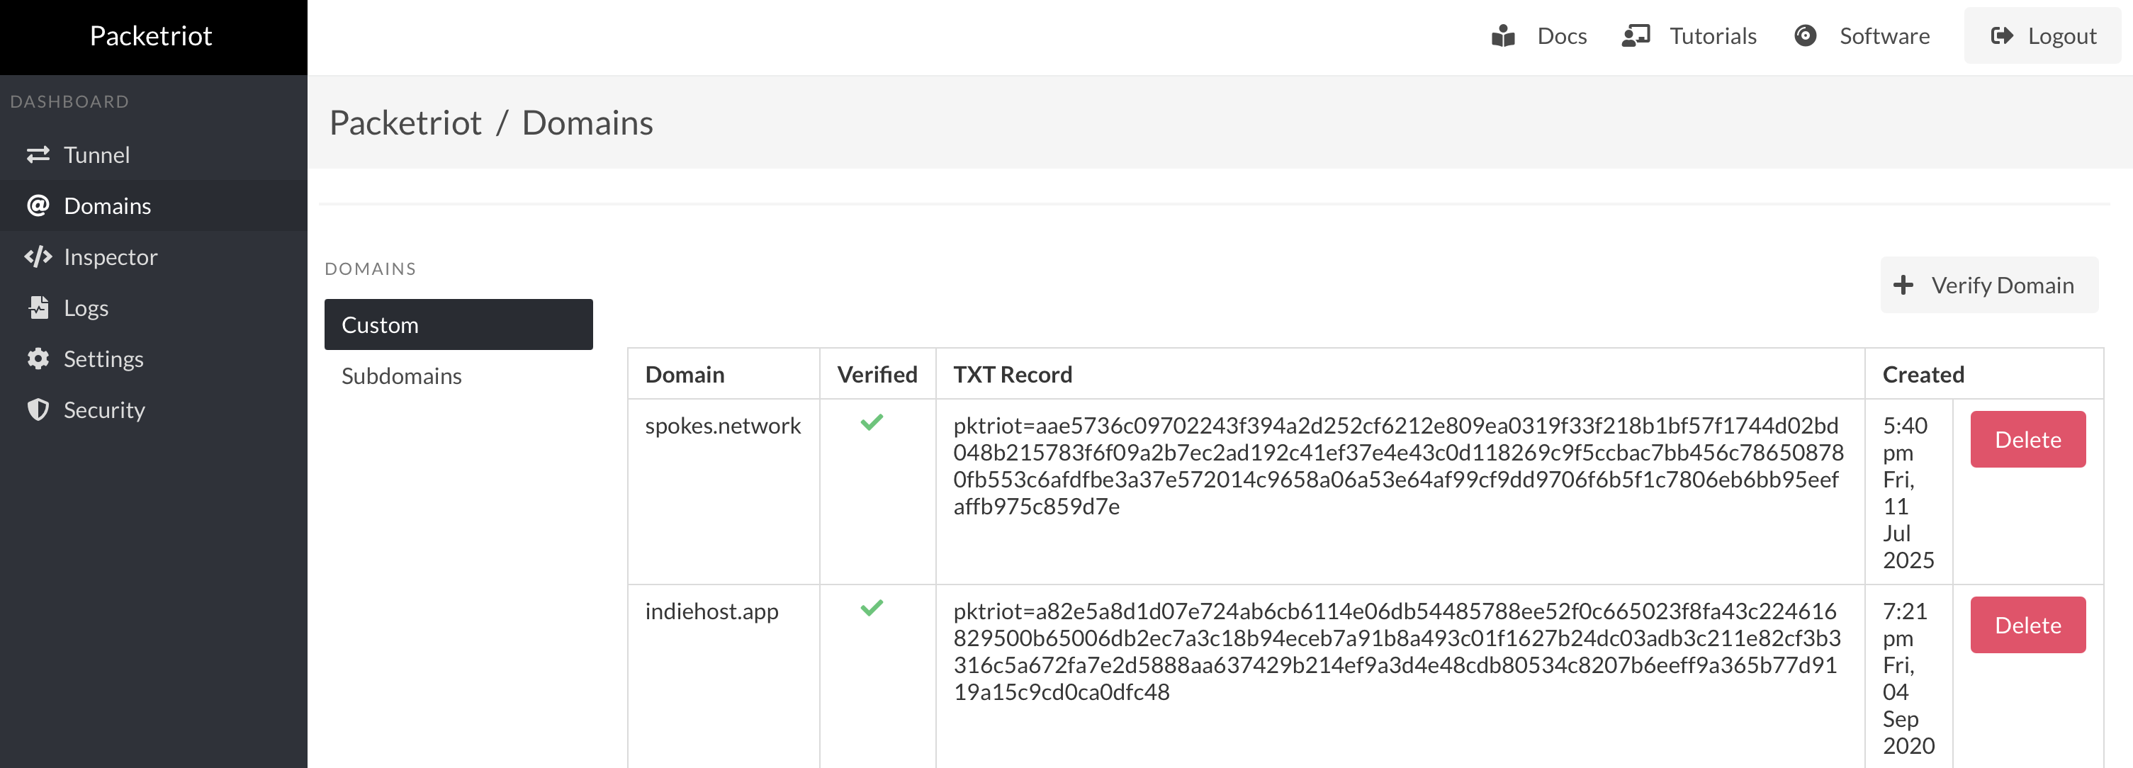Click the Software disc icon
This screenshot has width=2133, height=768.
click(x=1805, y=35)
